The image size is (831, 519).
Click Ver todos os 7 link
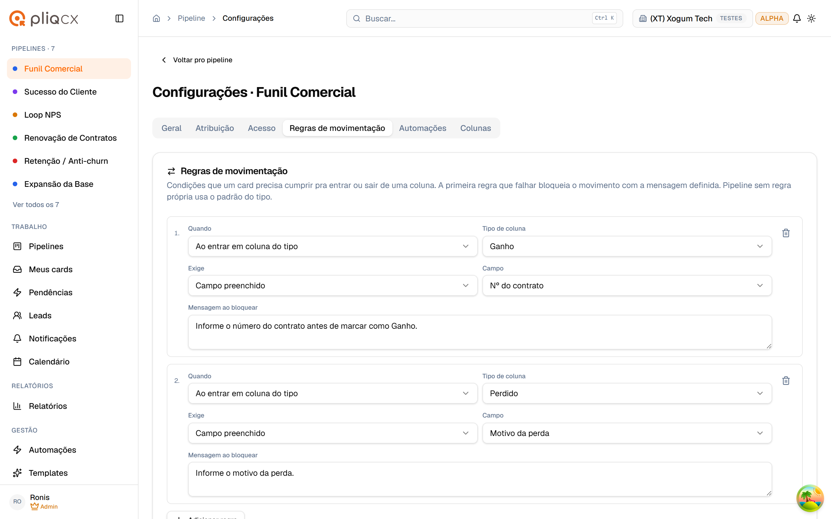click(x=36, y=205)
